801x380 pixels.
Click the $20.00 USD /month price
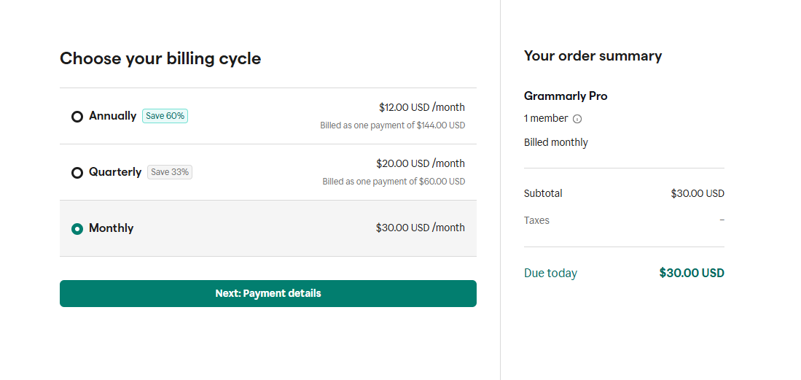tap(421, 163)
